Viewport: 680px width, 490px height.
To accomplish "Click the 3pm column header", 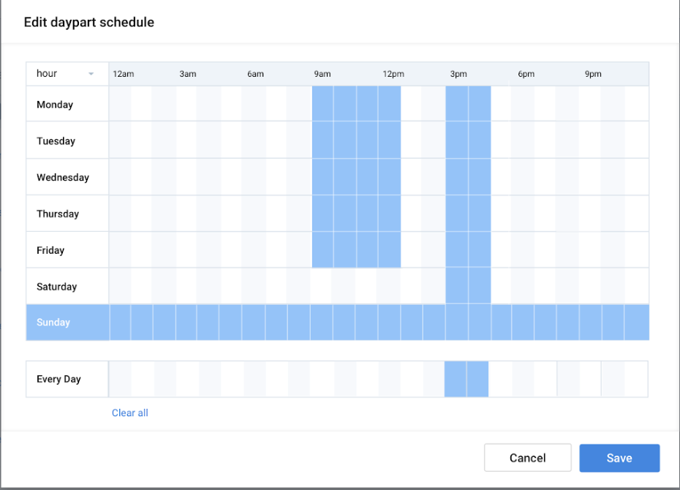I will point(458,74).
